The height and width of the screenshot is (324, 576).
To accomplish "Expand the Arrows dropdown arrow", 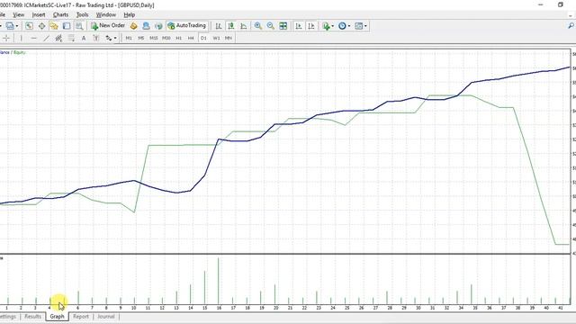I will [x=115, y=38].
